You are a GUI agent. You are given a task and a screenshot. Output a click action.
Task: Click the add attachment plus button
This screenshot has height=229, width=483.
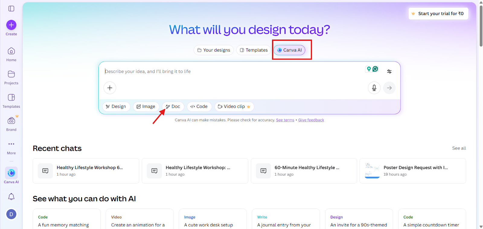(110, 88)
